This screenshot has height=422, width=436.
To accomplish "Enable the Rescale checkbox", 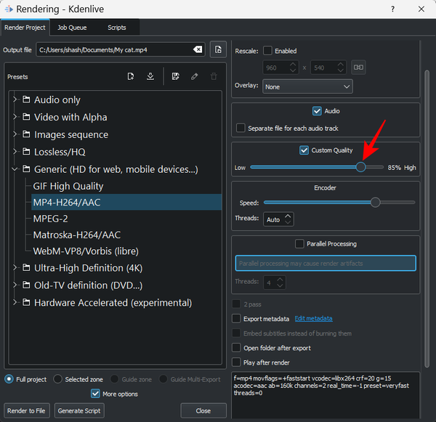I will pos(267,51).
